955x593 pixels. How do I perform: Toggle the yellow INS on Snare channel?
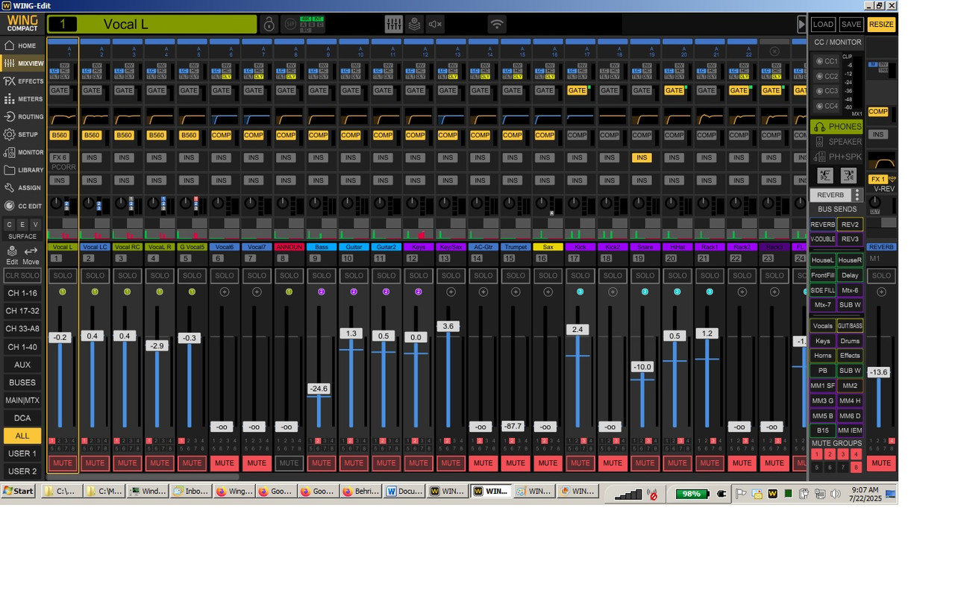click(x=642, y=157)
